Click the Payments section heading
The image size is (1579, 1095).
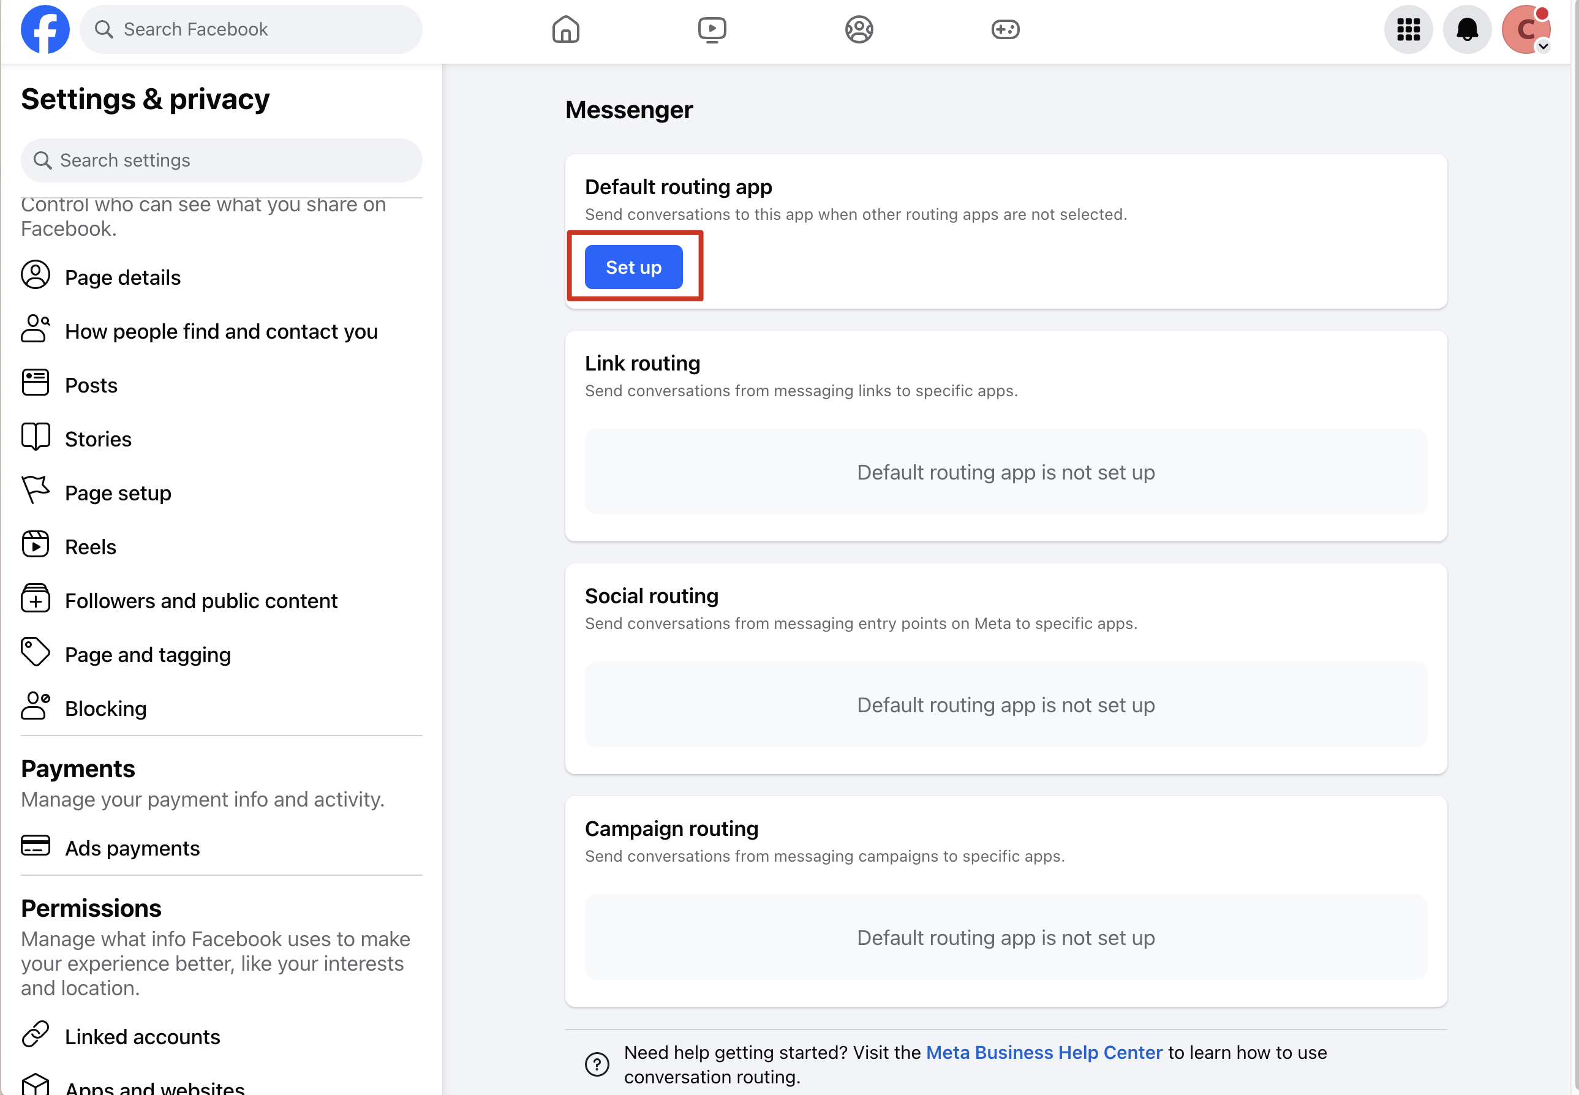[78, 769]
